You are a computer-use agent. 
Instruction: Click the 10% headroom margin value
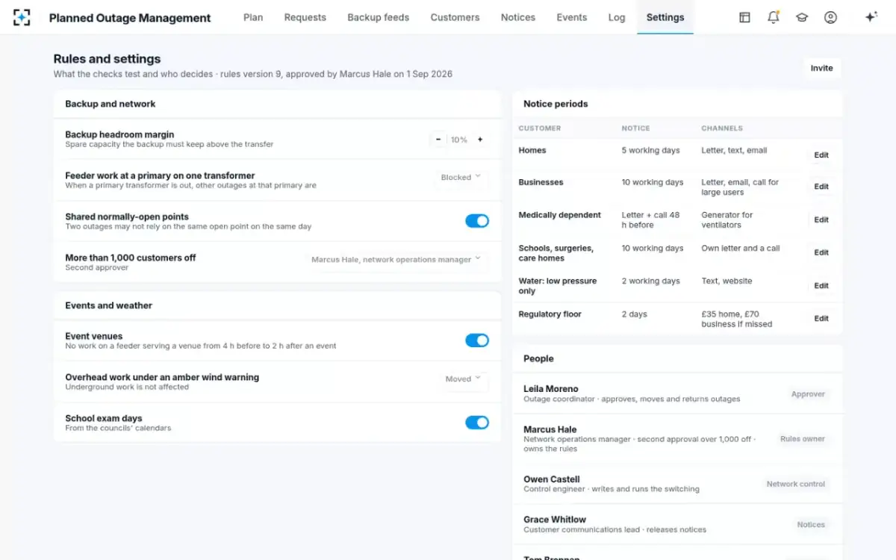point(459,140)
